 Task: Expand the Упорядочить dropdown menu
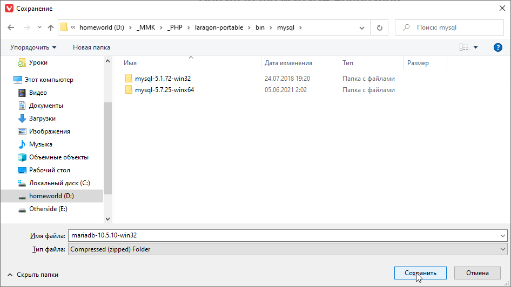click(33, 47)
